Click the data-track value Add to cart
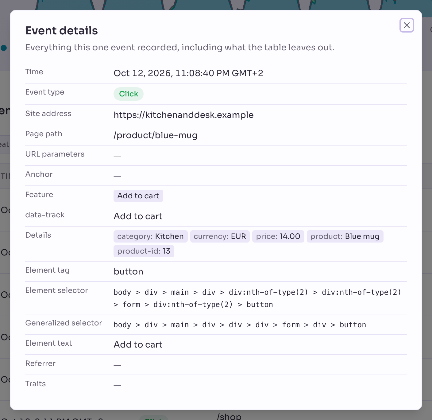The height and width of the screenshot is (420, 432). click(x=138, y=216)
